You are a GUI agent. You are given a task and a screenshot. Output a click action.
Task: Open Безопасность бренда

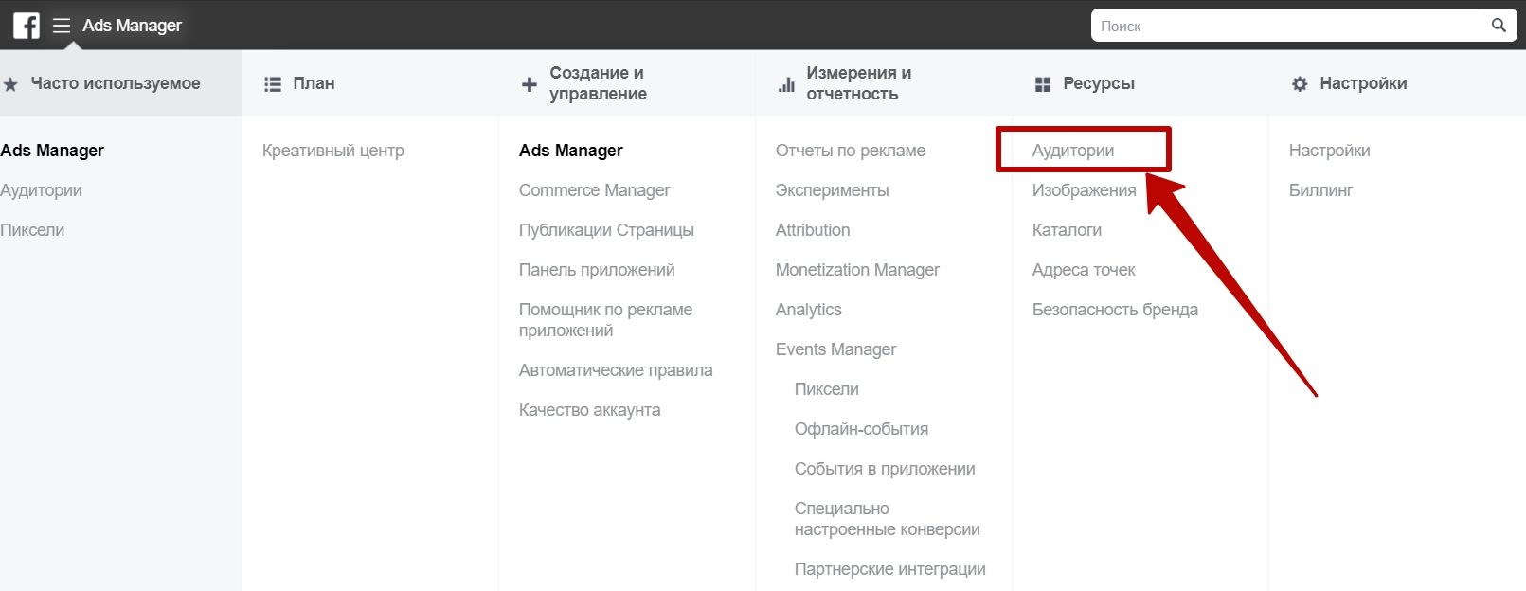[x=1115, y=310]
